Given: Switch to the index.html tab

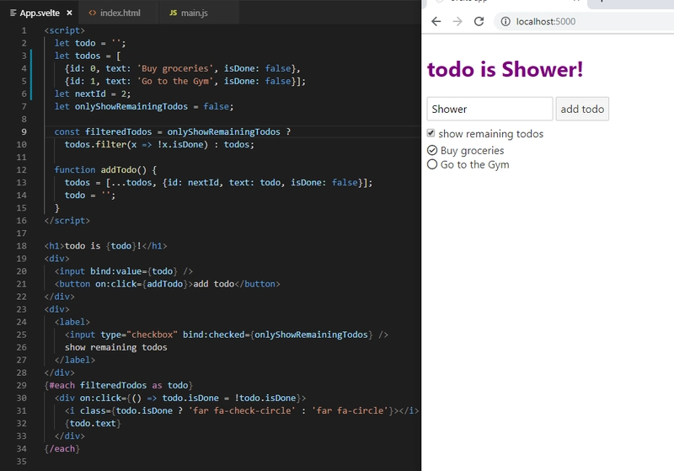Looking at the screenshot, I should coord(120,13).
